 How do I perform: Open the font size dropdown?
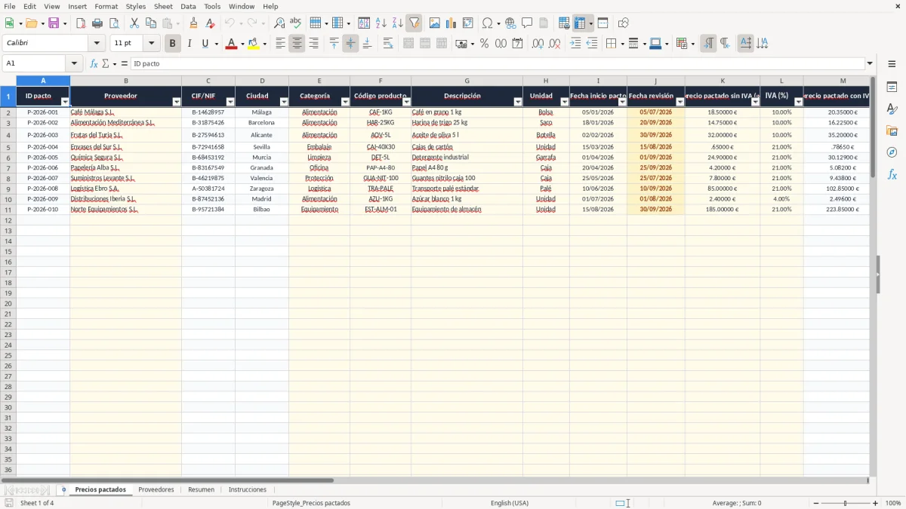(151, 44)
